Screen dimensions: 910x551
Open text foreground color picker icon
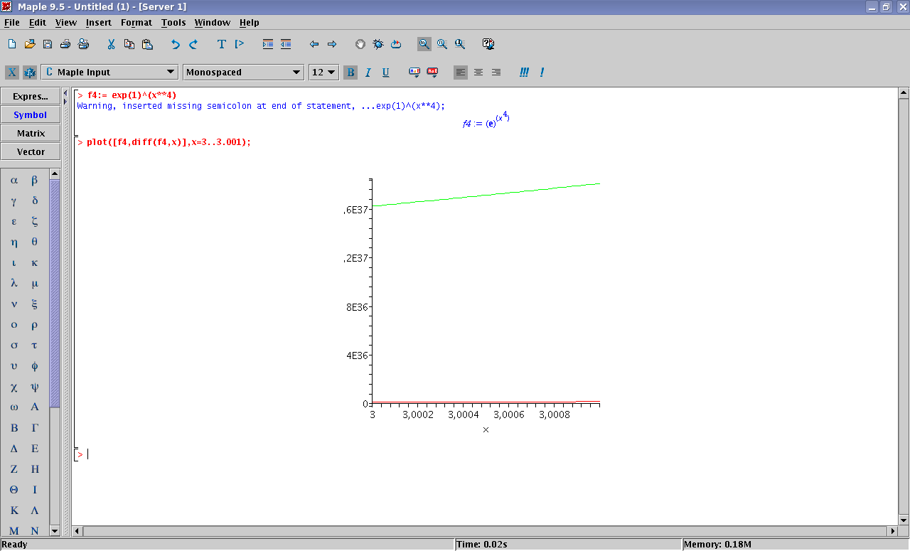click(414, 72)
